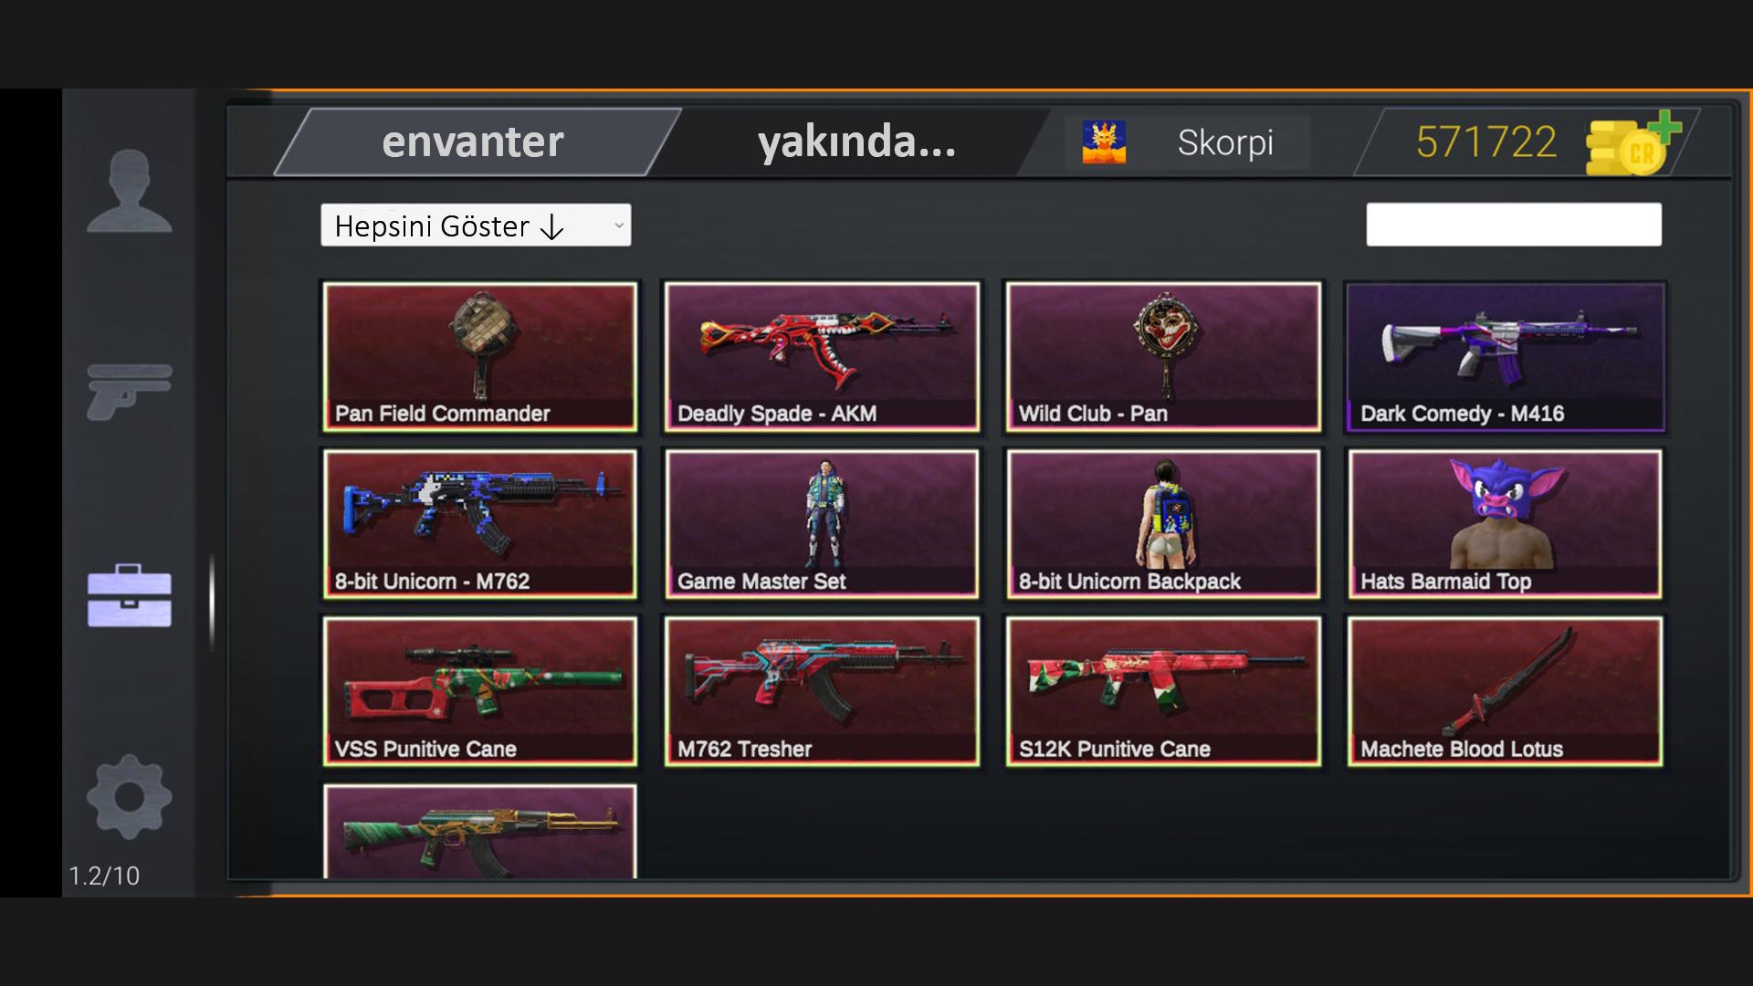
Task: Open settings gear icon in sidebar
Action: click(129, 796)
